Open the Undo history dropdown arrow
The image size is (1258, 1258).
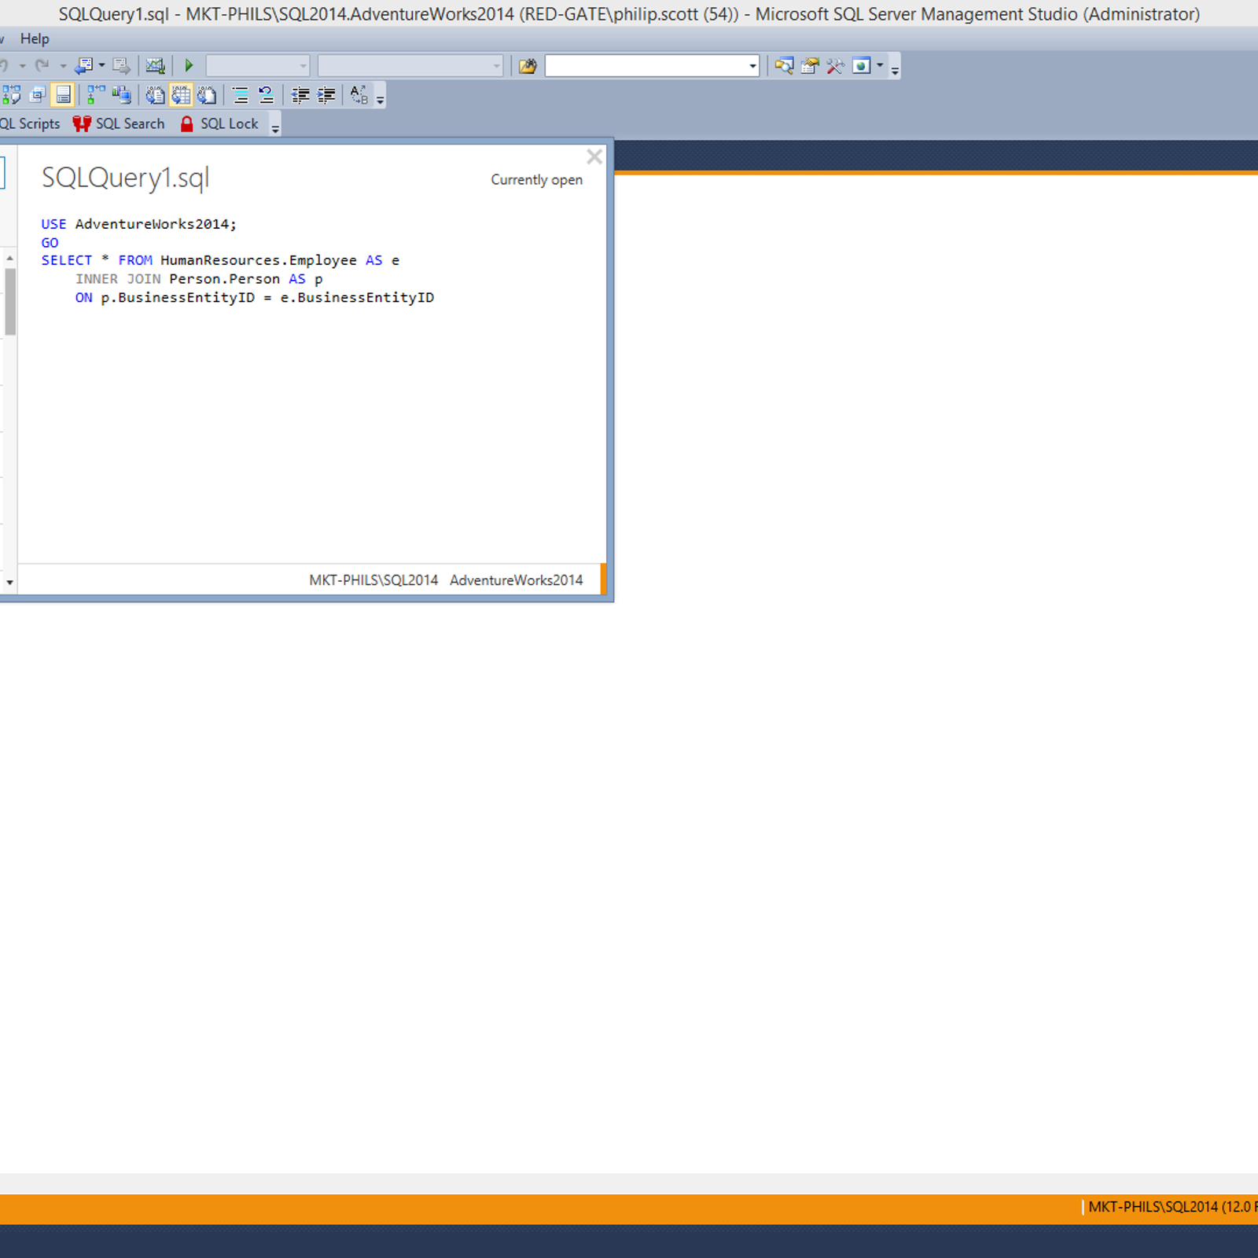[x=22, y=66]
